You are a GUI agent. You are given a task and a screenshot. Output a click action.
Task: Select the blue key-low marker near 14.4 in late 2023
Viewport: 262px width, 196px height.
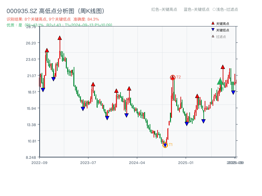[107, 118]
